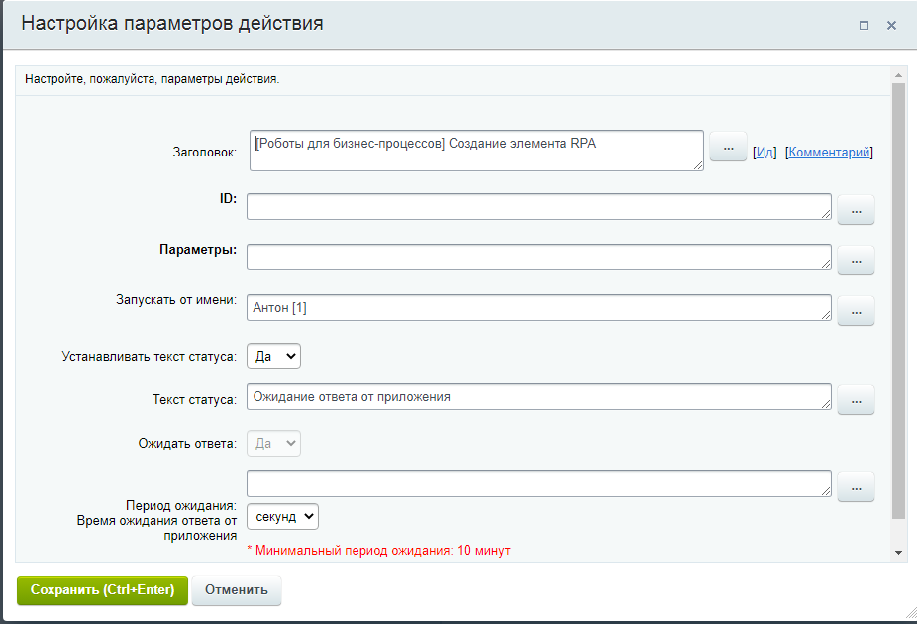Click the Отменить button
Image resolution: width=917 pixels, height=624 pixels.
point(237,590)
